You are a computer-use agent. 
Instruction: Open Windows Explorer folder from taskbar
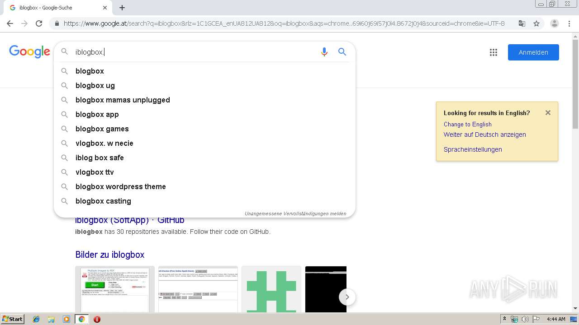click(x=51, y=319)
